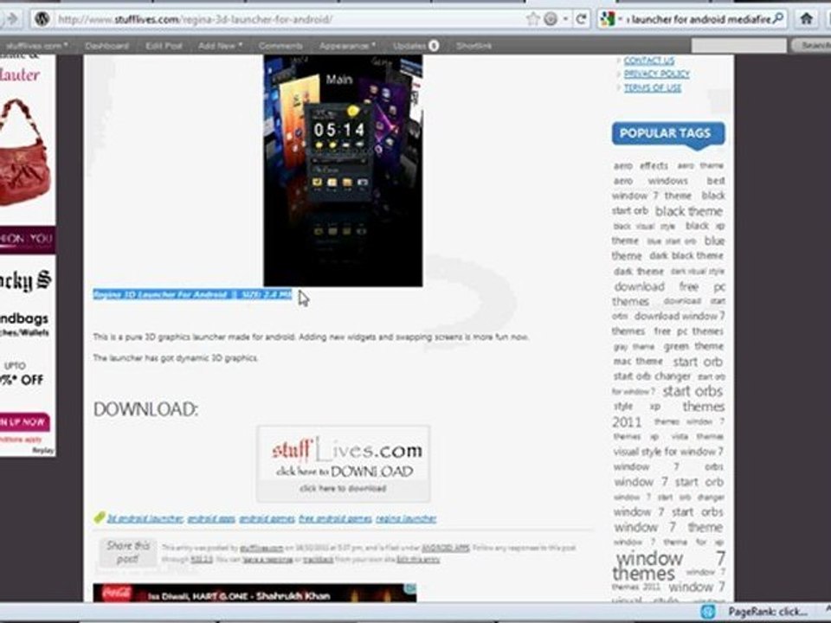Focus the browser search box with launcher query
The width and height of the screenshot is (831, 623).
click(698, 20)
